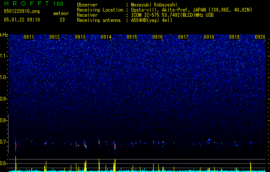270x172 pixels.
Task: Click the filename 0501220910.png
Action: (x=22, y=12)
